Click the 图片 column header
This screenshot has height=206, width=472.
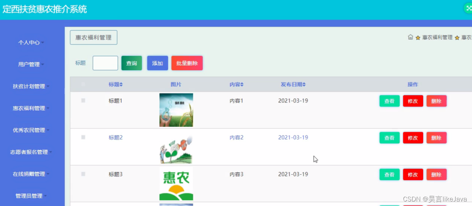(176, 85)
